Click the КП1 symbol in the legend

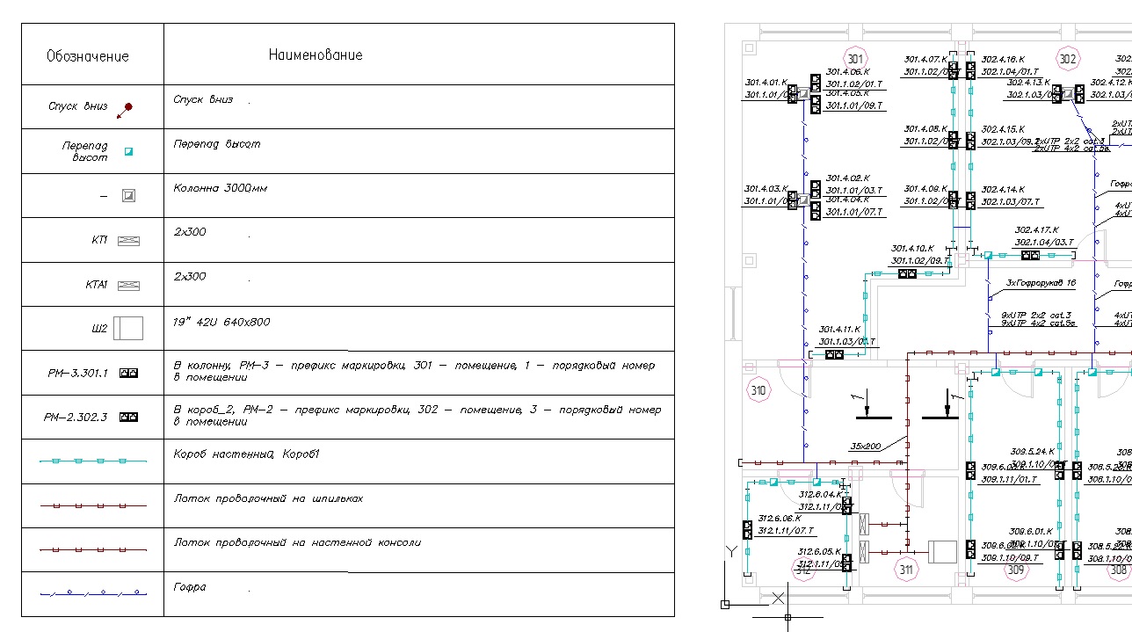(x=128, y=241)
